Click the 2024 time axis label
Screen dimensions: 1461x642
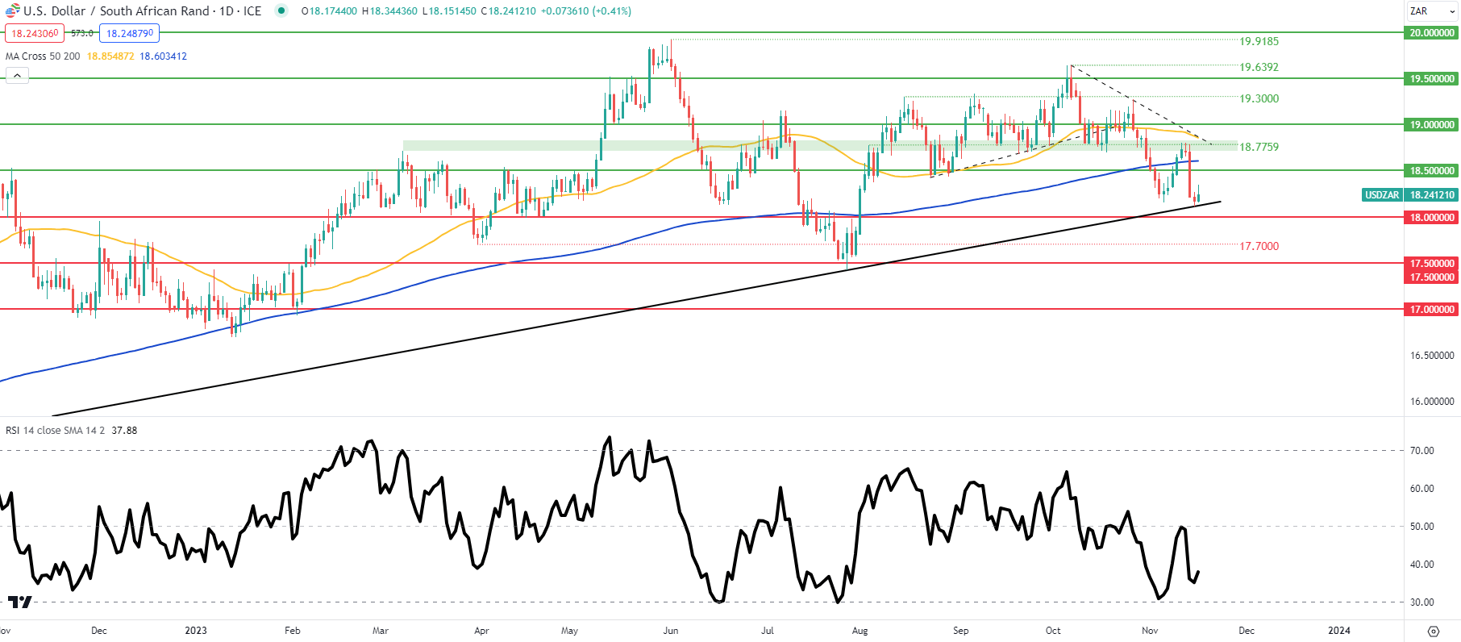point(1339,631)
